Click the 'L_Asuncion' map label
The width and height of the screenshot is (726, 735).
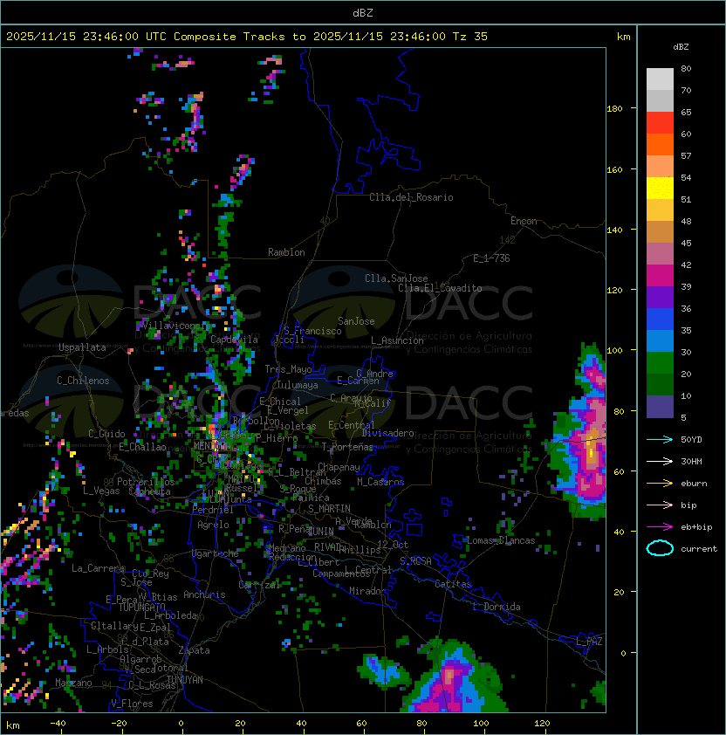(x=397, y=340)
